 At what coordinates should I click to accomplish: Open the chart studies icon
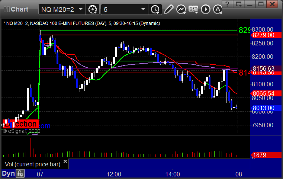point(181,9)
